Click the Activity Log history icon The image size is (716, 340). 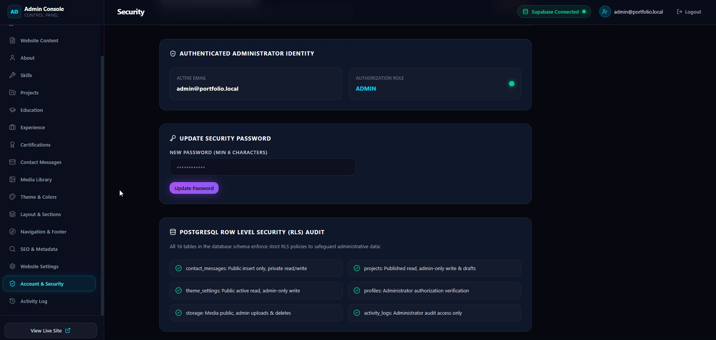12,301
